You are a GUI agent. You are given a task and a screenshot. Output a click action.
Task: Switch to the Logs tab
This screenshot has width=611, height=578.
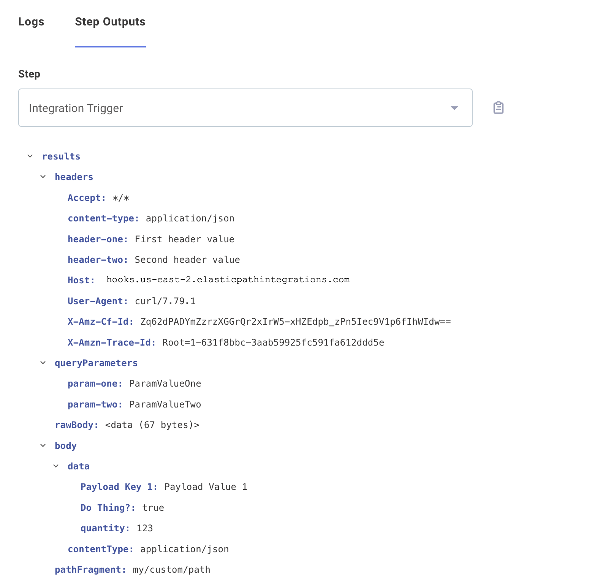(31, 22)
